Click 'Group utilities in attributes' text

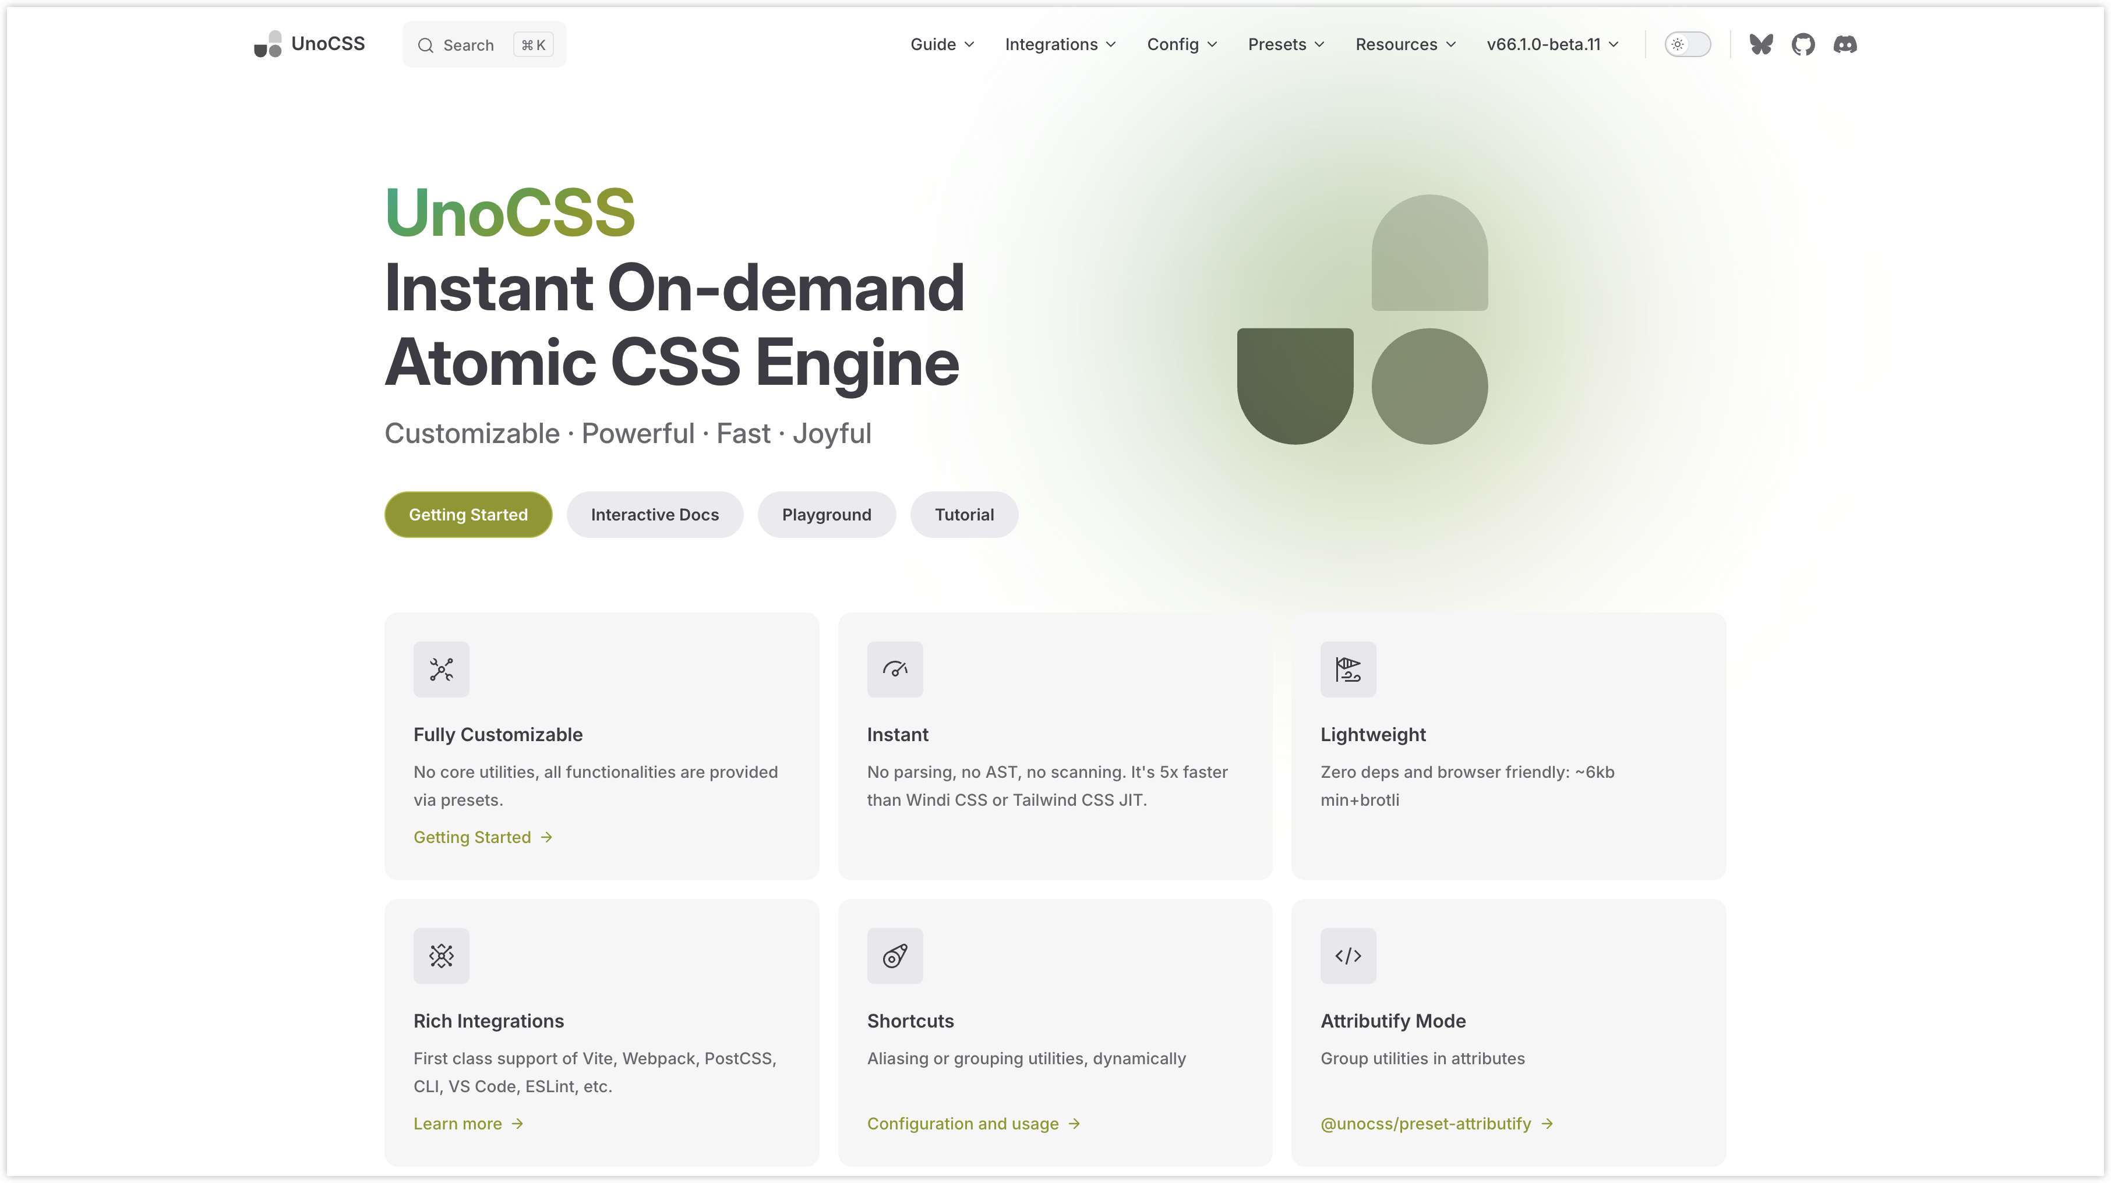pos(1422,1058)
